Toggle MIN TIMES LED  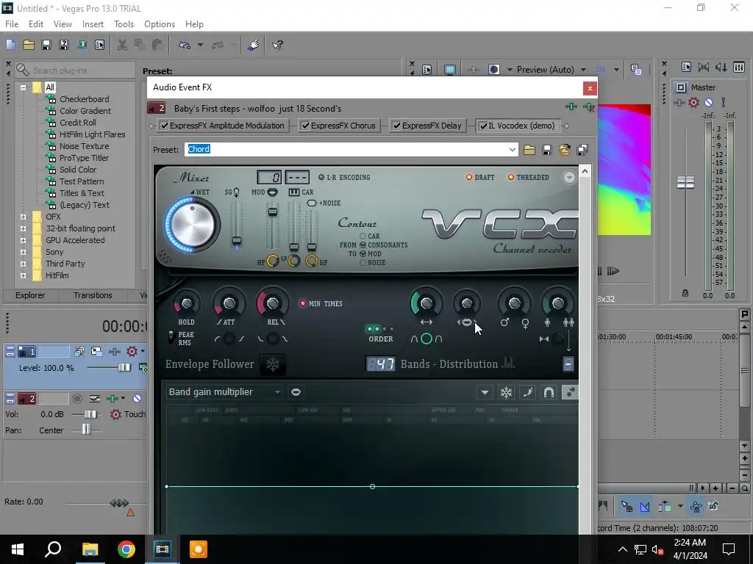click(x=303, y=303)
